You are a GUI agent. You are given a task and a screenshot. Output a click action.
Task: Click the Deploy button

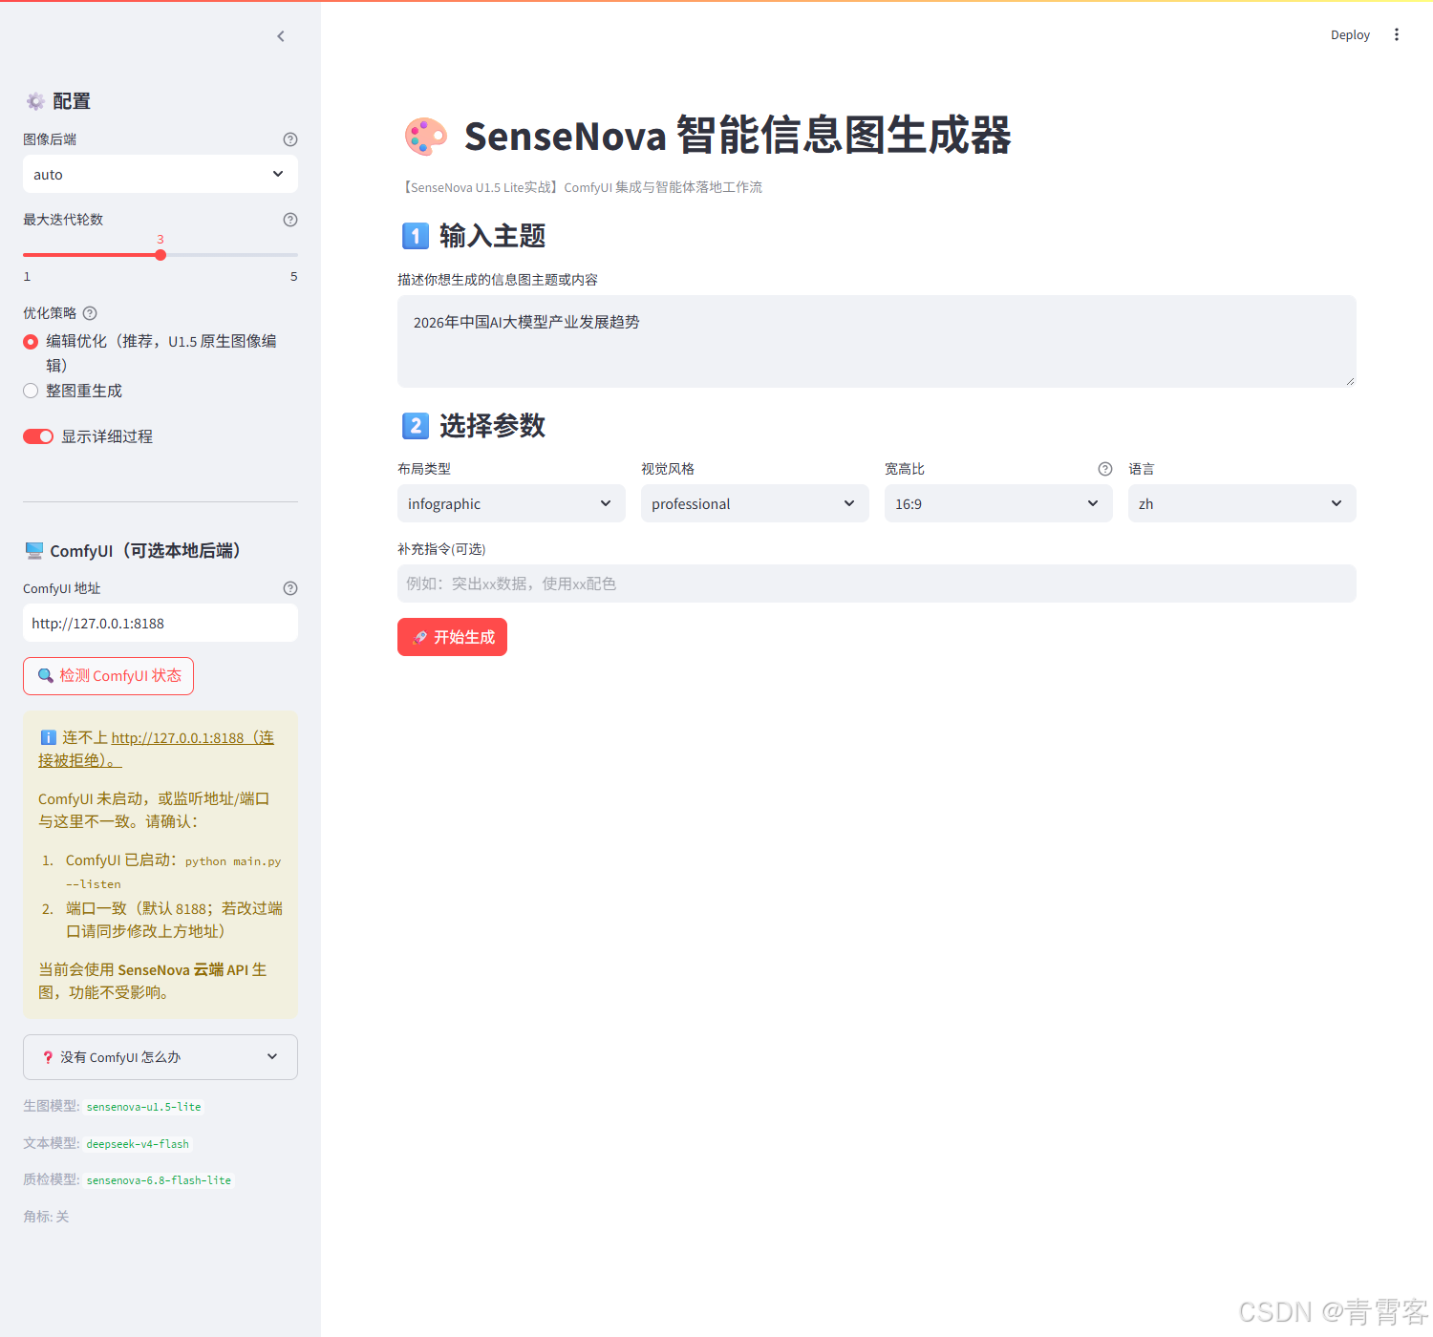(x=1350, y=35)
